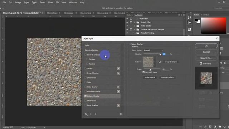229x129 pixels.
Task: Open the Blend Mode Normal dropdown
Action: click(153, 50)
